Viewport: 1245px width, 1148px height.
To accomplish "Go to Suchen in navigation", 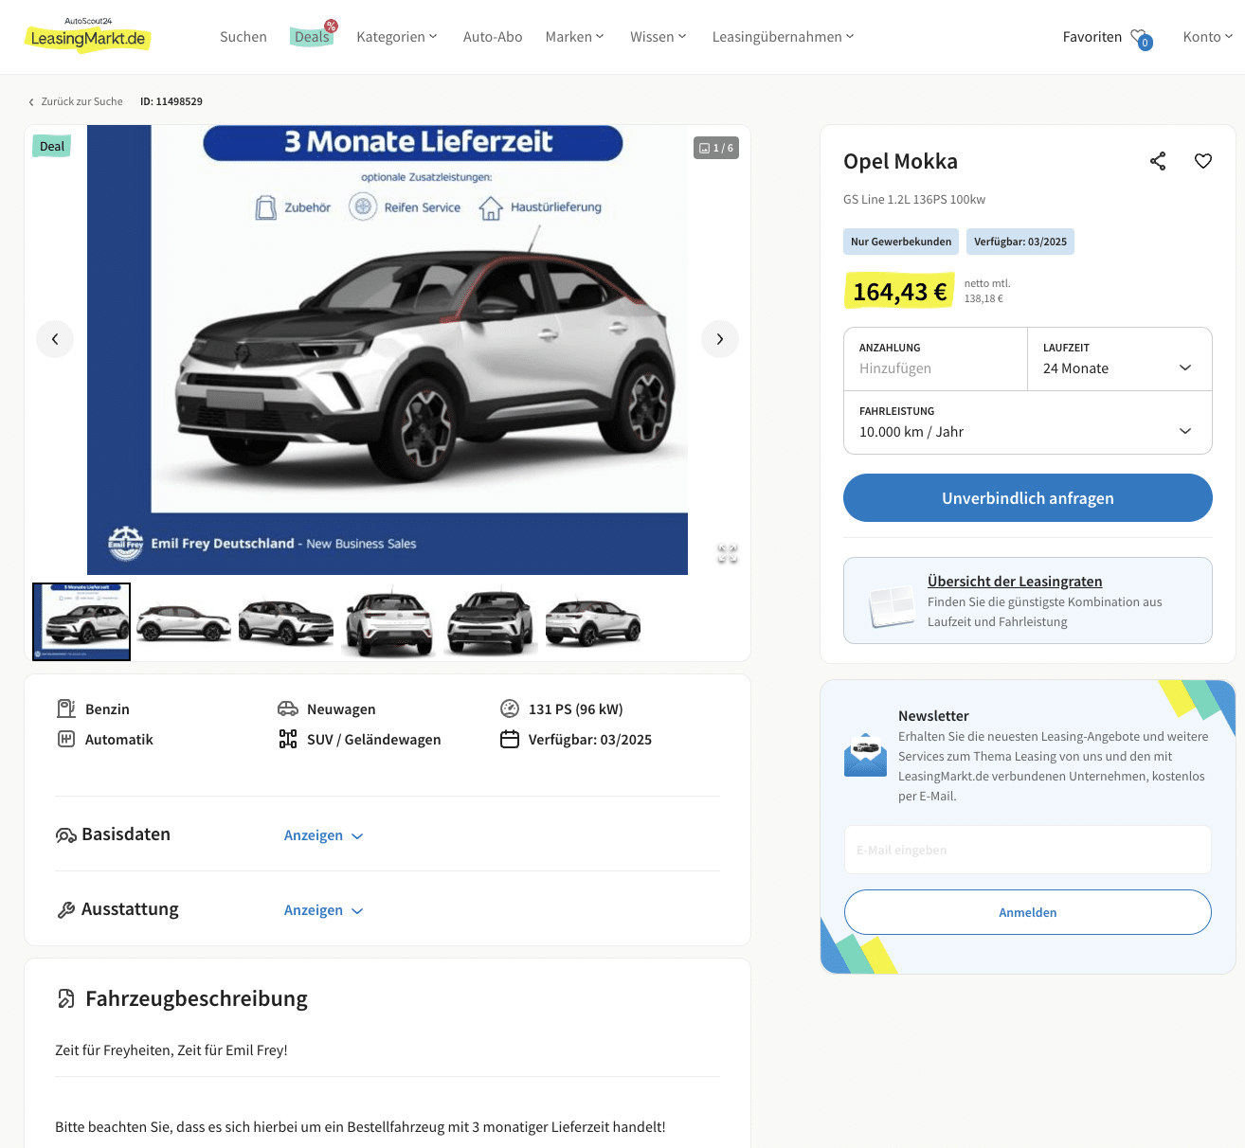I will tap(244, 37).
